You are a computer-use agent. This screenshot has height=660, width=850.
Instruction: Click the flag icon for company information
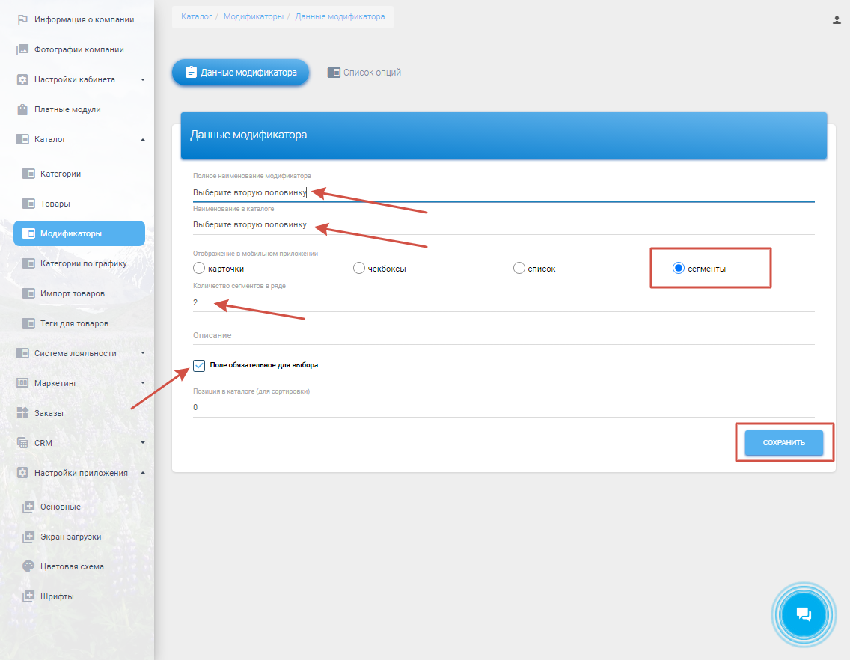tap(22, 19)
